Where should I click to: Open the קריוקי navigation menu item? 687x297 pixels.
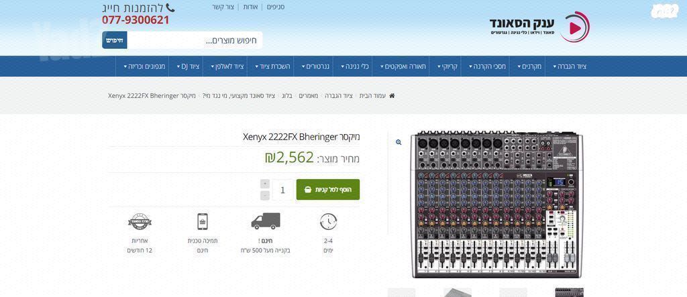pos(447,66)
